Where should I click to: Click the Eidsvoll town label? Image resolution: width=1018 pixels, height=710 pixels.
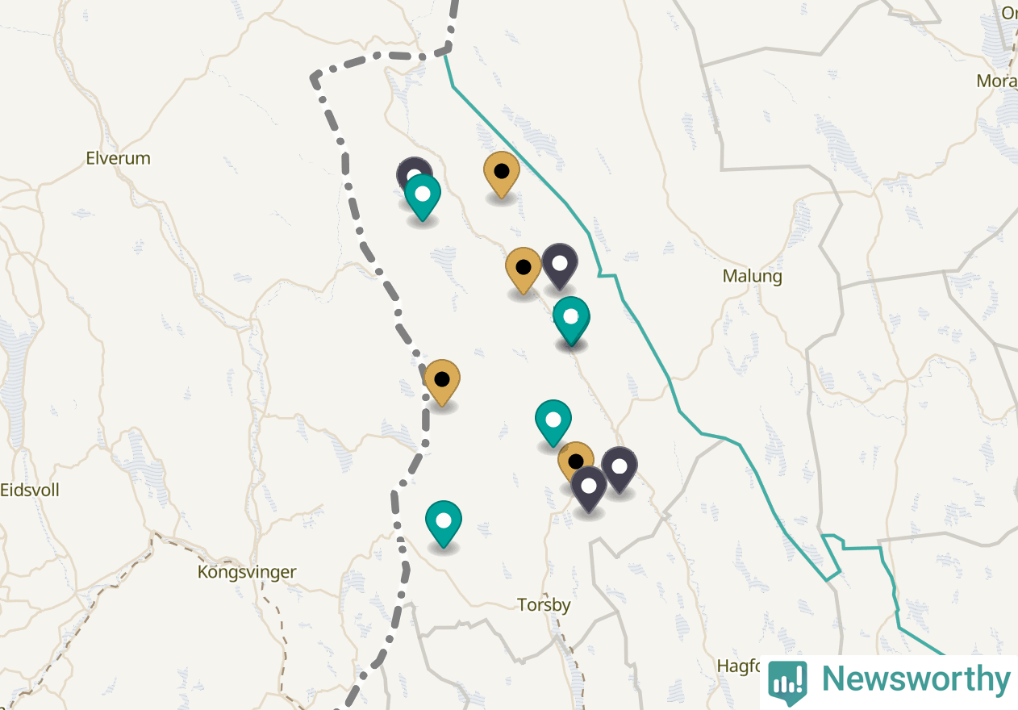click(x=30, y=491)
